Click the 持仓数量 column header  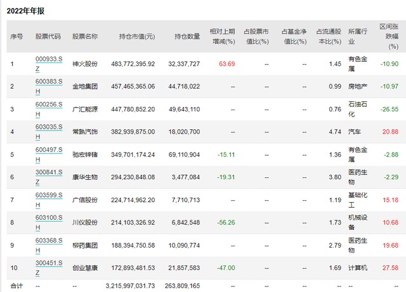point(188,37)
